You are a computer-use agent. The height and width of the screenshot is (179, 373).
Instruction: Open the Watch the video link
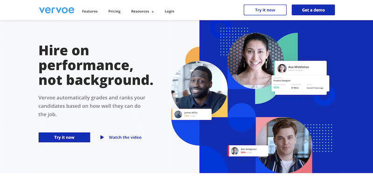(x=125, y=138)
